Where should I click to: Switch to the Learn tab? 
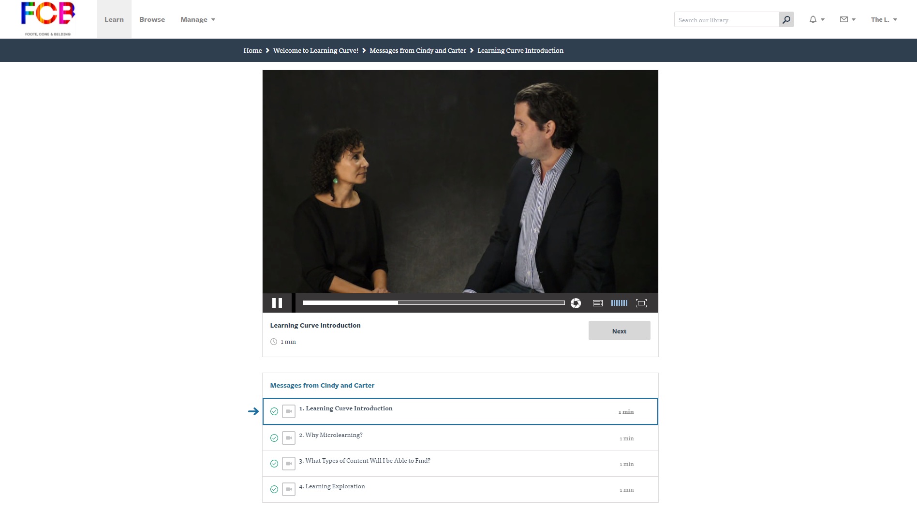[114, 20]
